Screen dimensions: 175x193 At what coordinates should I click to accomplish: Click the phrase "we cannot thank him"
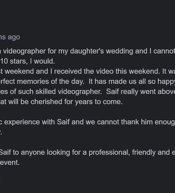(x=112, y=122)
